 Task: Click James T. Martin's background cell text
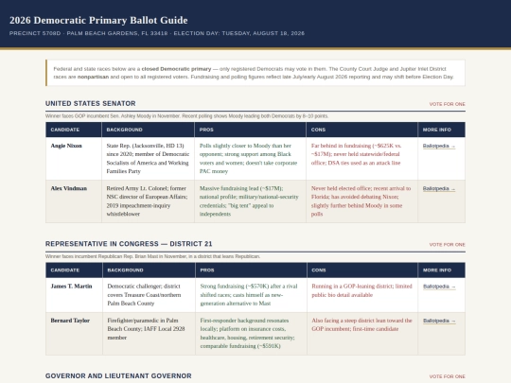[x=144, y=295]
